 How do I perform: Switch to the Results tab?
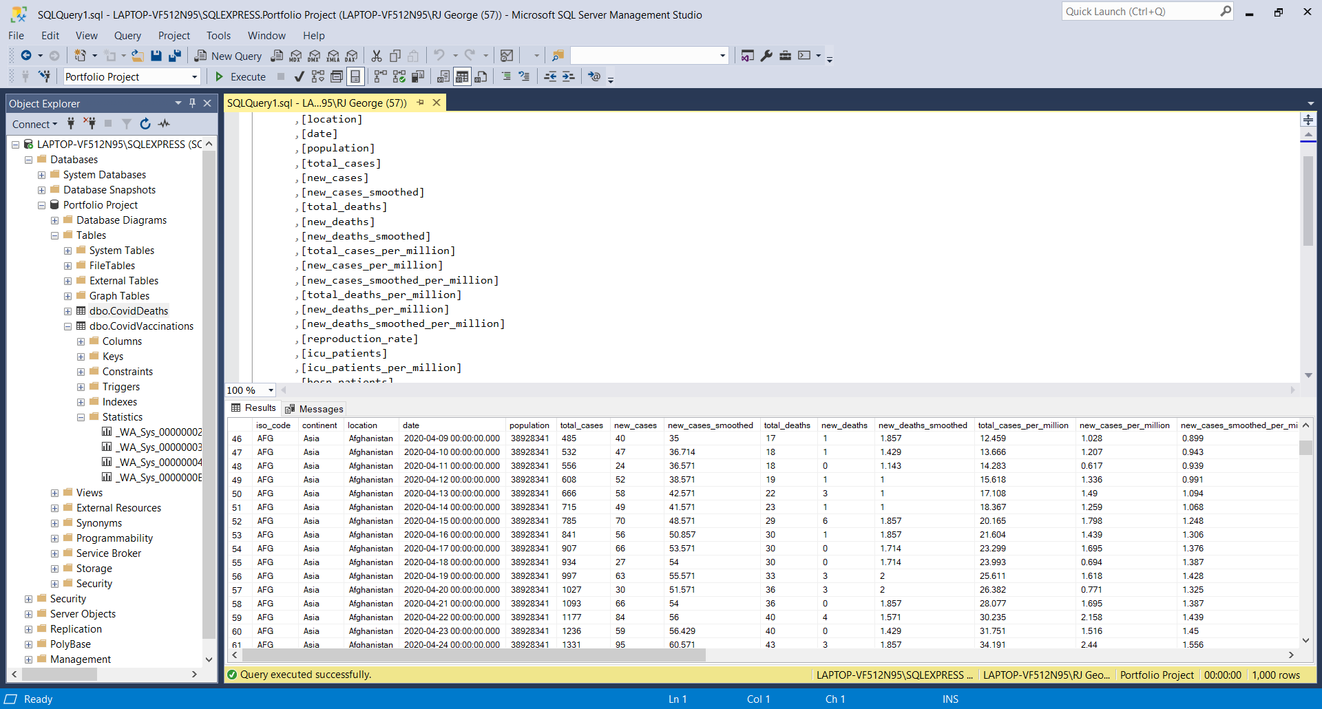click(x=253, y=408)
